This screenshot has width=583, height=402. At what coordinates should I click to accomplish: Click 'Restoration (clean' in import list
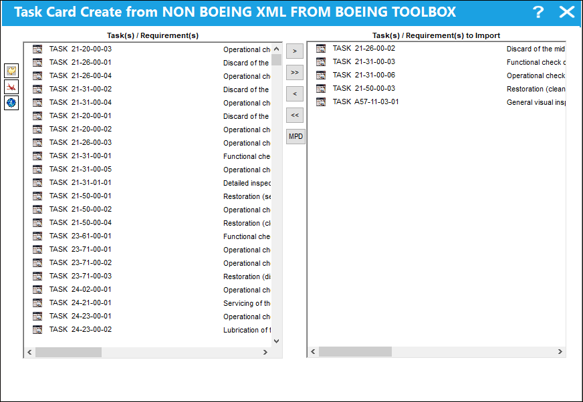536,89
